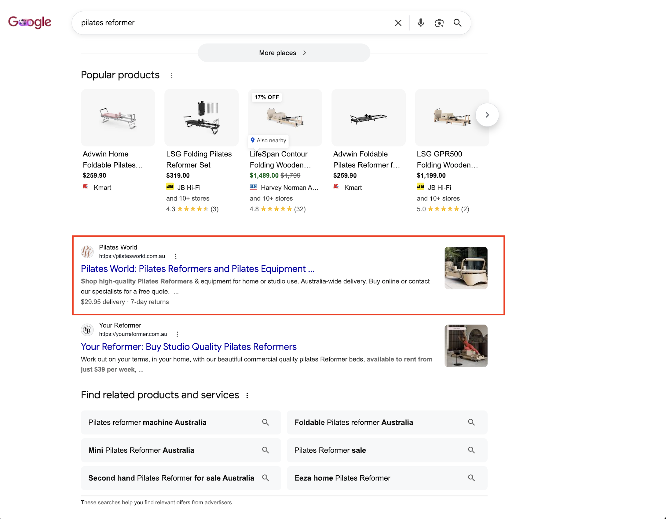The image size is (666, 519).
Task: Click the These searches help you find relevant offers text
Action: click(x=156, y=503)
